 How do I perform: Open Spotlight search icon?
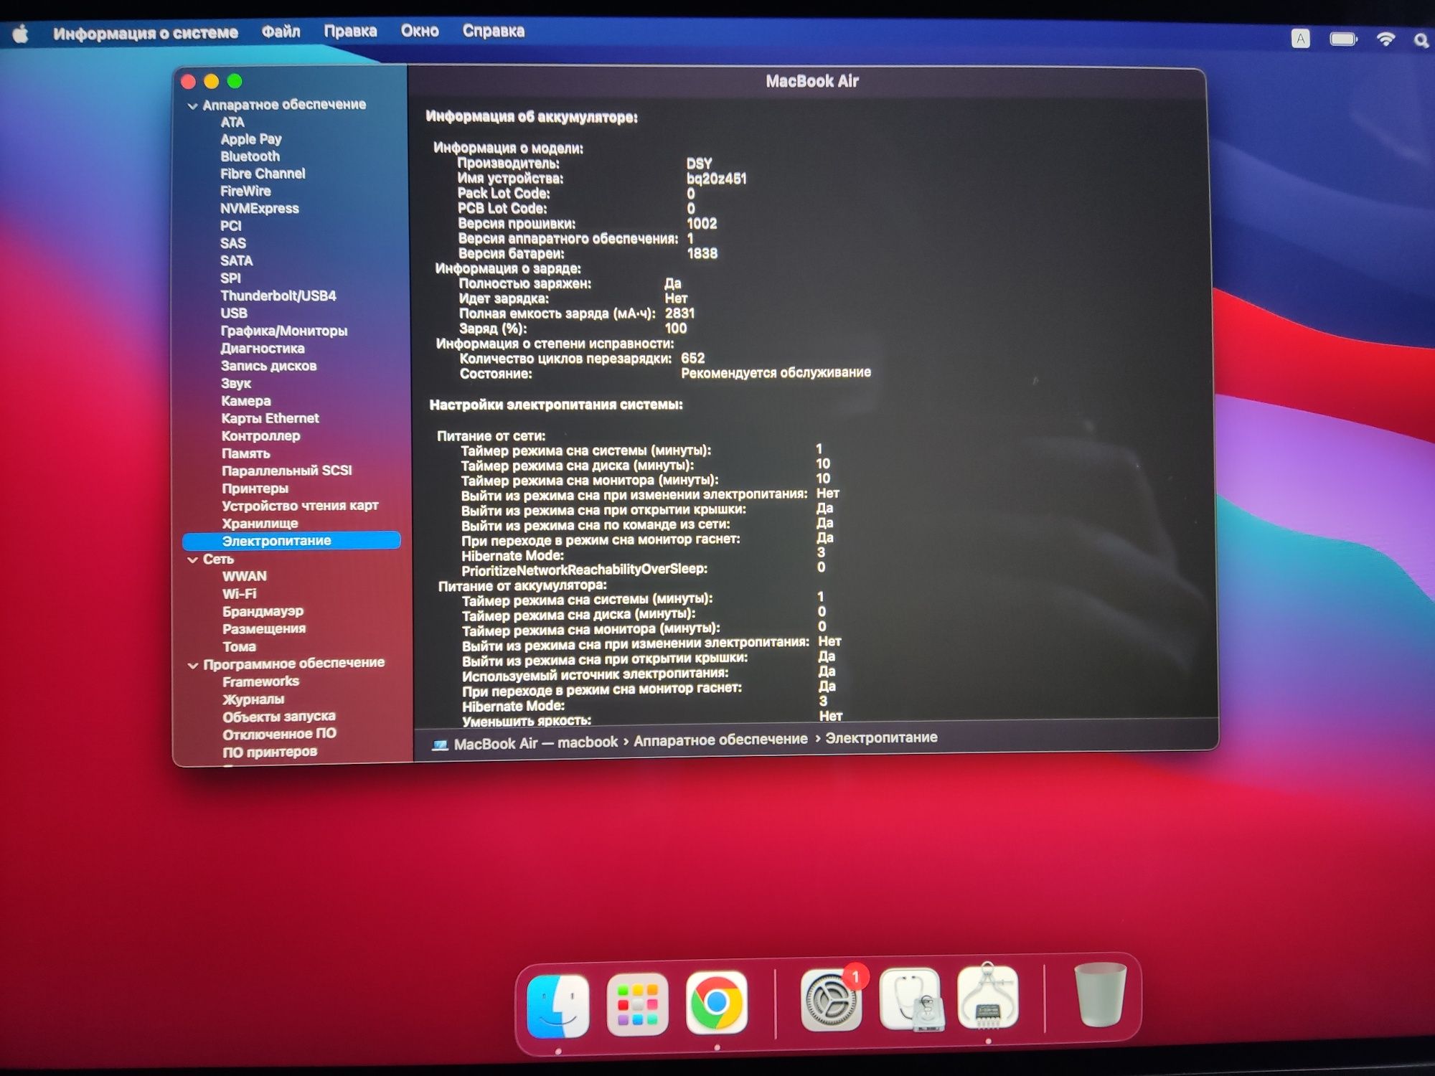[x=1421, y=40]
